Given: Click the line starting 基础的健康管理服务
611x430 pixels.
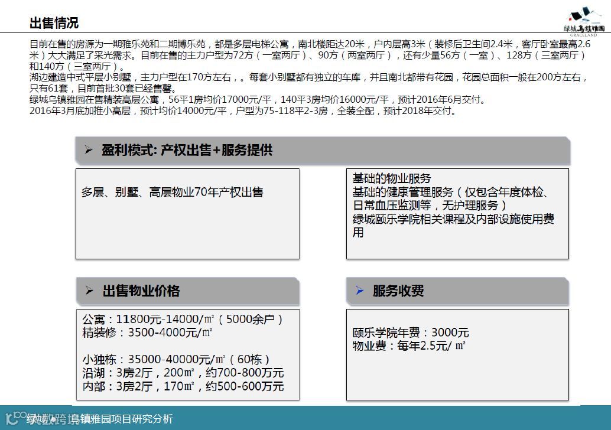Looking at the screenshot, I should tap(450, 192).
